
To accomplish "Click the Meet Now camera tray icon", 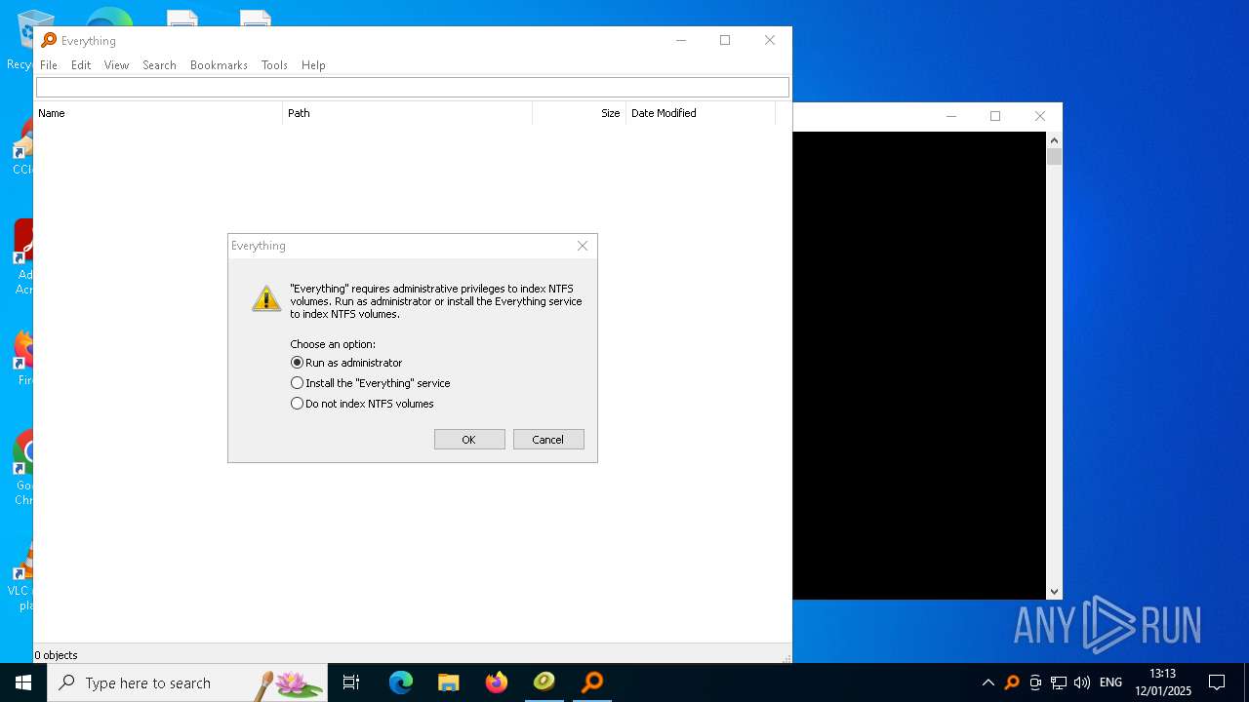I will [1035, 682].
